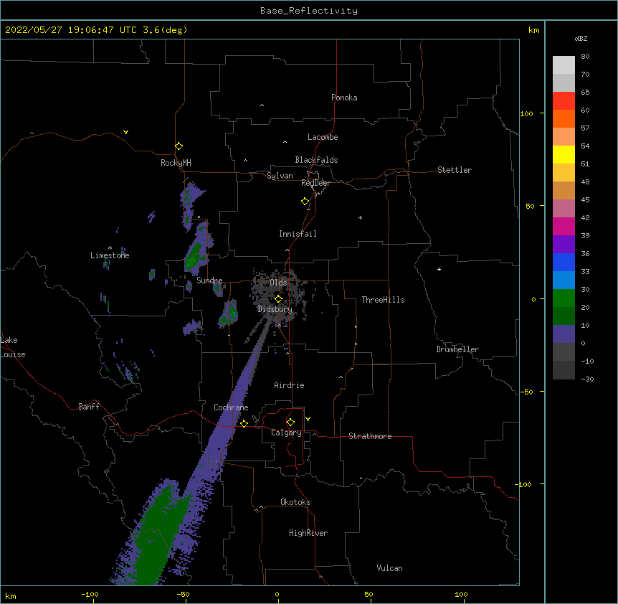618x604 pixels.
Task: Select the 39 dBZ magenta color swatch
Action: (x=564, y=226)
